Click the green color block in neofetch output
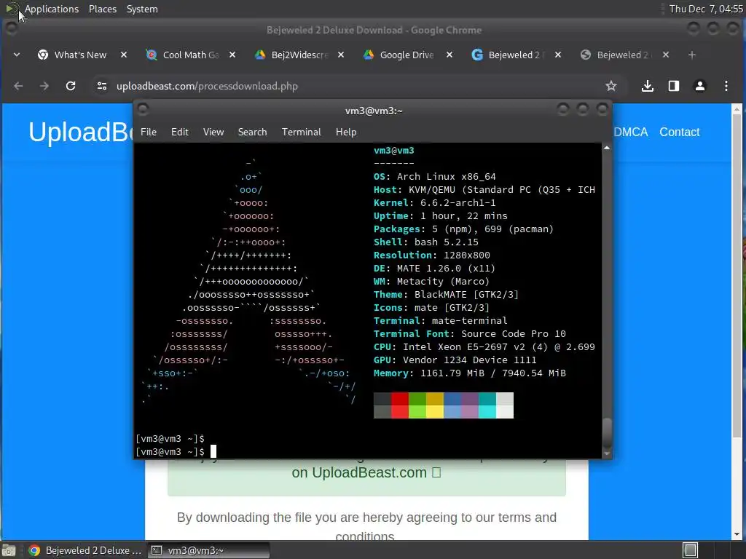Screen dimensions: 746x559 coord(417,405)
